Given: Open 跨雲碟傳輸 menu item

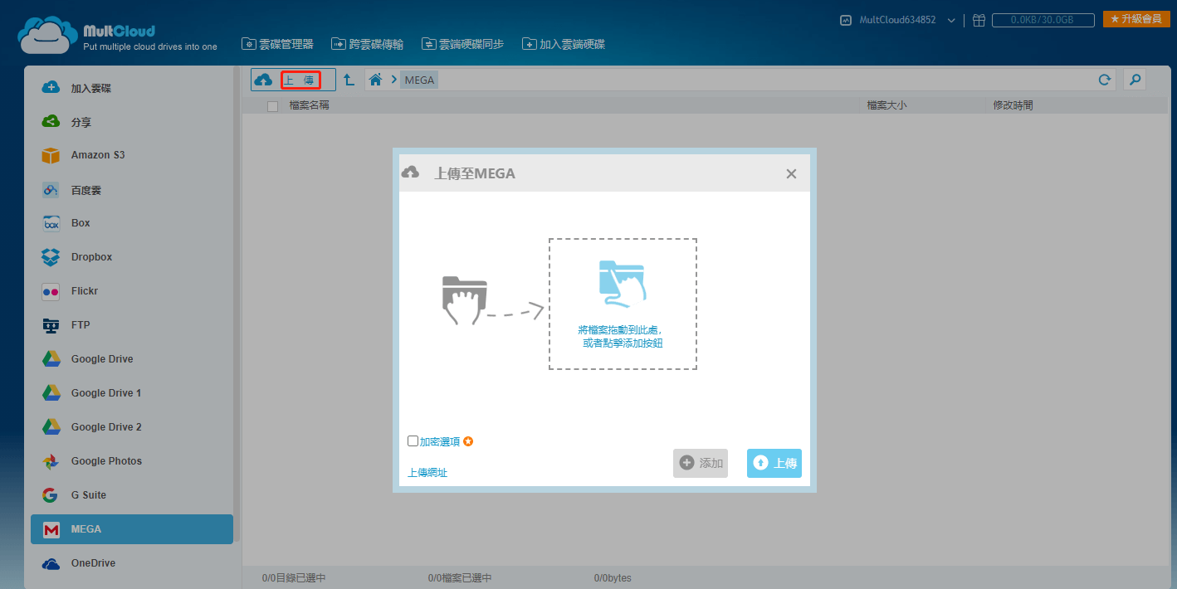Looking at the screenshot, I should pos(367,44).
